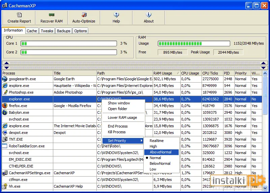Click the 502,1 MBytes RAM cell
The height and width of the screenshot is (193, 270).
click(x=167, y=79)
